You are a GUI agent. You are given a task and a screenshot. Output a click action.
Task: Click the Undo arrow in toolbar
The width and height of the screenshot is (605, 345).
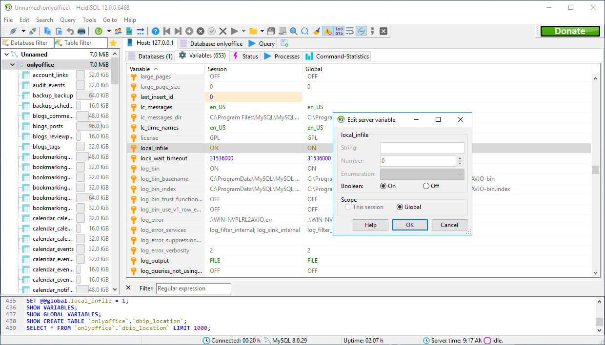(70, 31)
